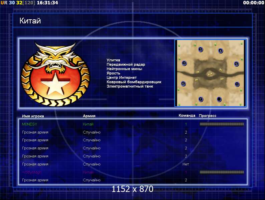
Task: Click the minimap preview thumbnail
Action: click(210, 73)
